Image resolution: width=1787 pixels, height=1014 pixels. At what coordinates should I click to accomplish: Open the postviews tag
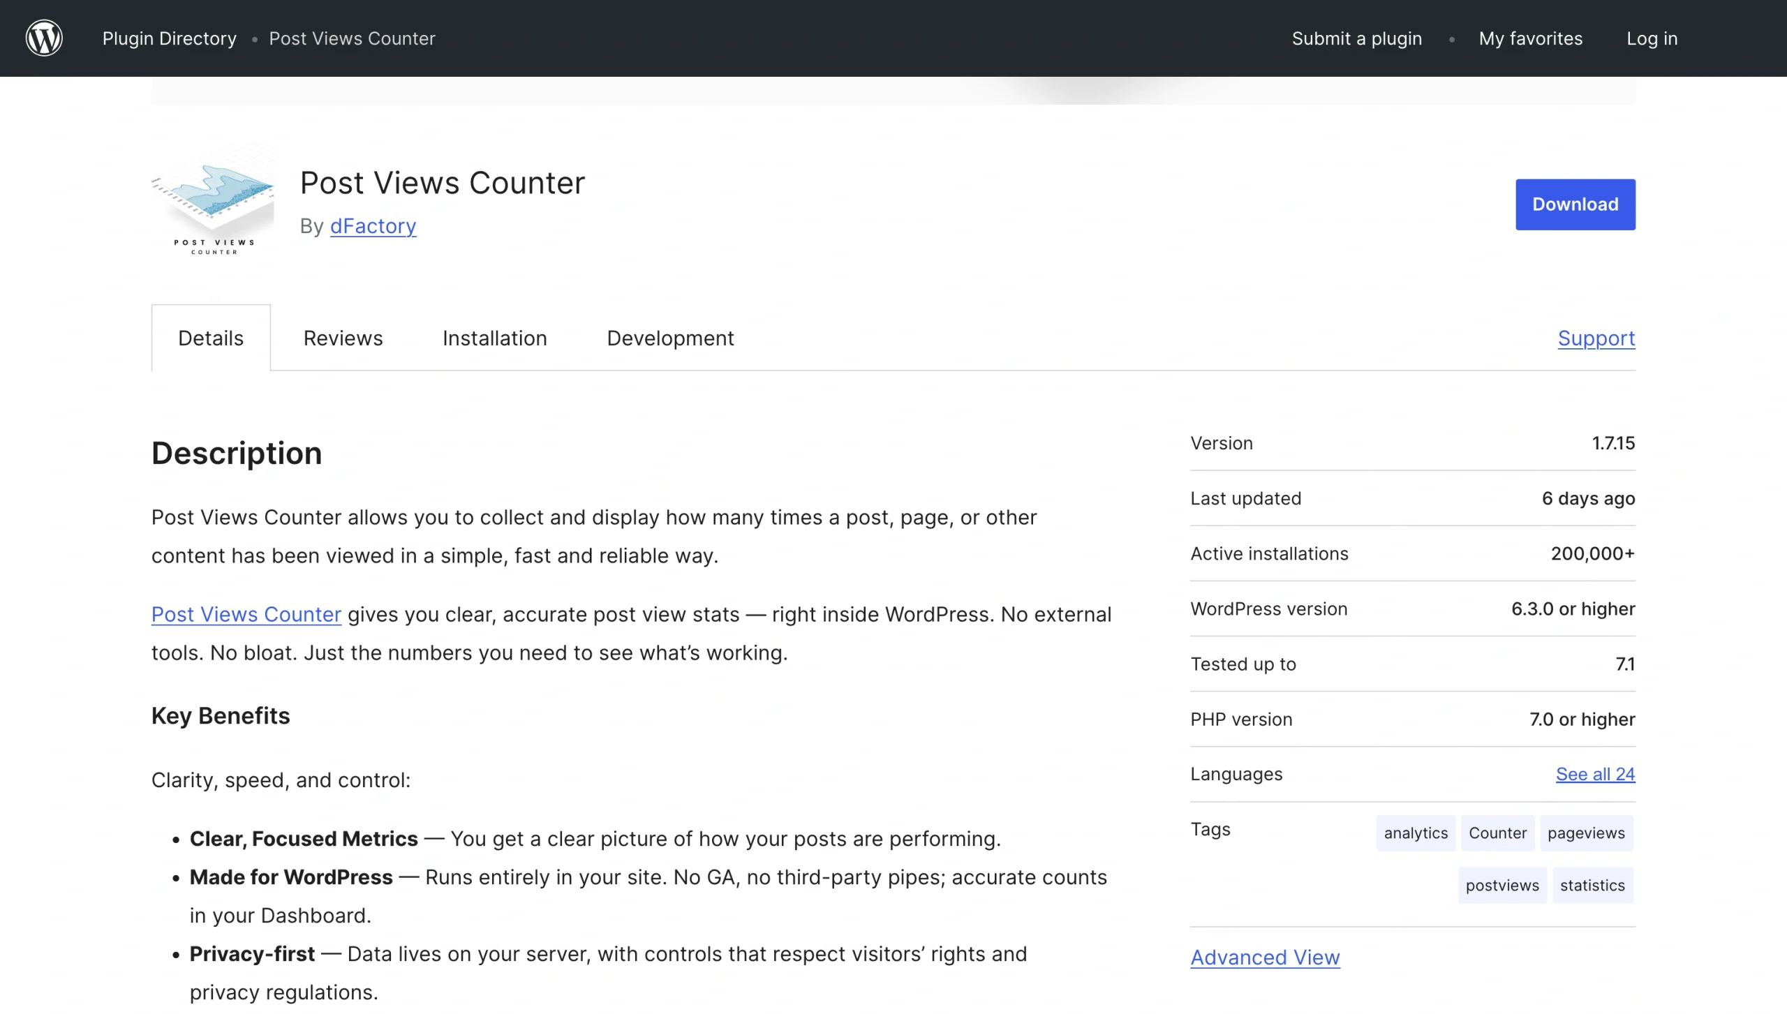click(x=1502, y=885)
